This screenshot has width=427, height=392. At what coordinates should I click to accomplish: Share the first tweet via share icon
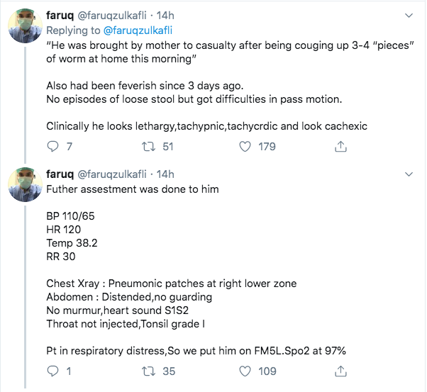[x=340, y=147]
